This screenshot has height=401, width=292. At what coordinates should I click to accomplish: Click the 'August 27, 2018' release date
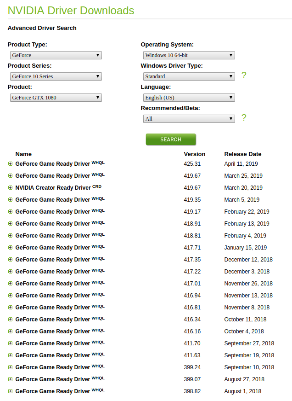(244, 379)
